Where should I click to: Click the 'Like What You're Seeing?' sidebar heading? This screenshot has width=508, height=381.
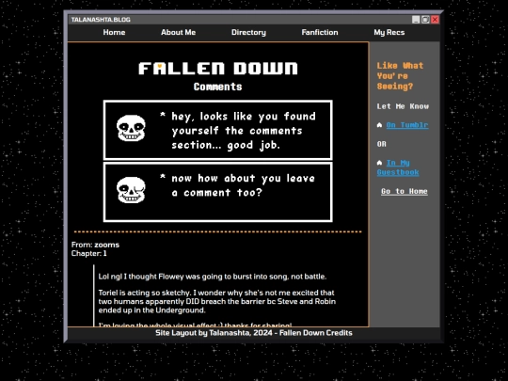pos(400,76)
